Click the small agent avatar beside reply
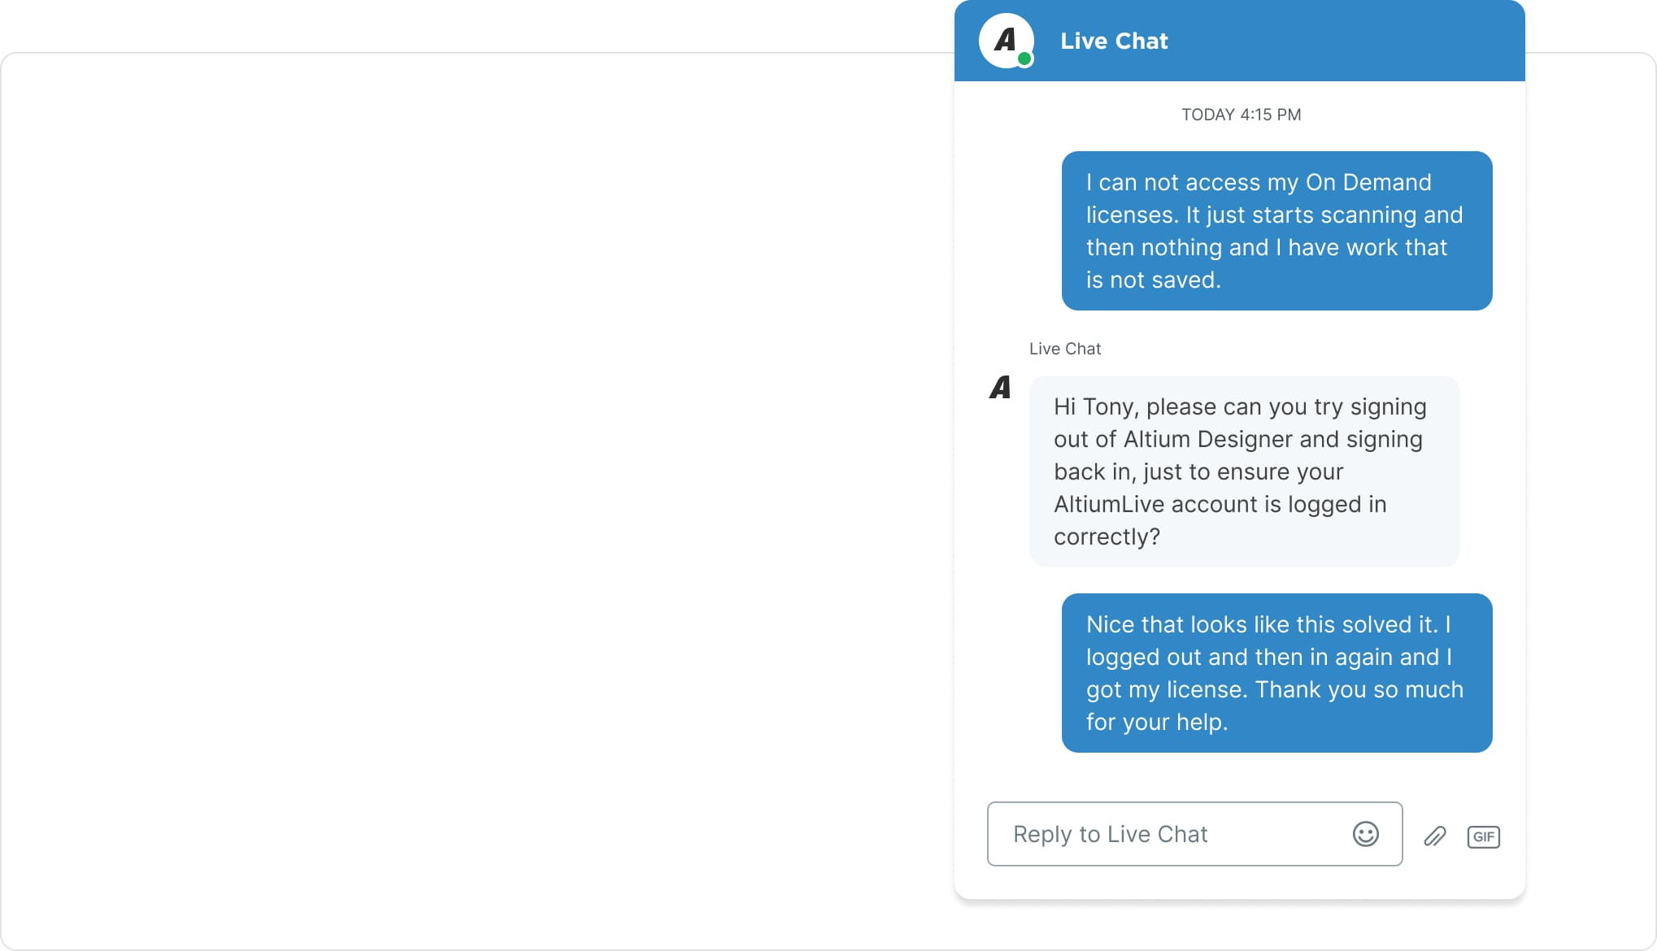This screenshot has width=1657, height=951. click(x=1000, y=388)
